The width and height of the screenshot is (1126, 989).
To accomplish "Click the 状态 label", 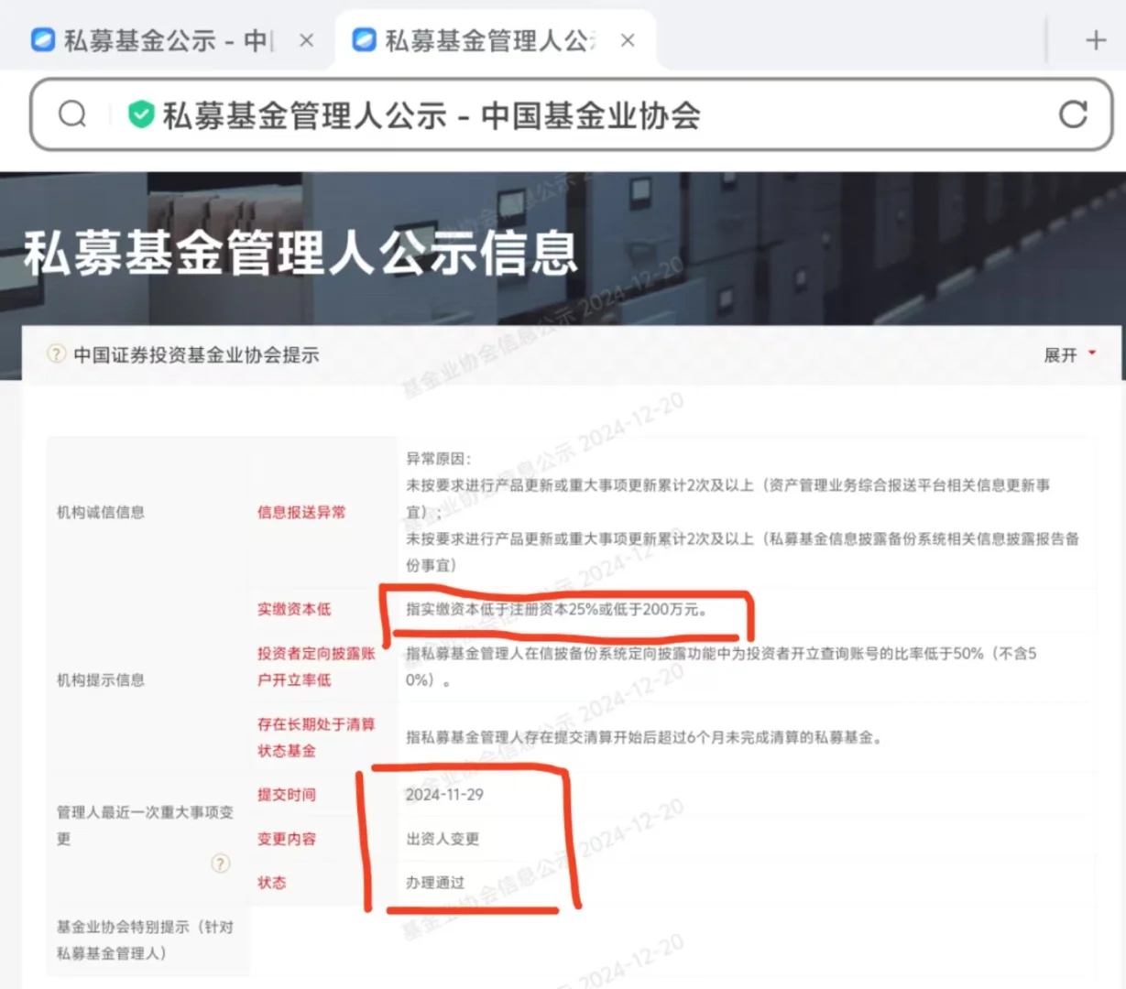I will pos(272,883).
